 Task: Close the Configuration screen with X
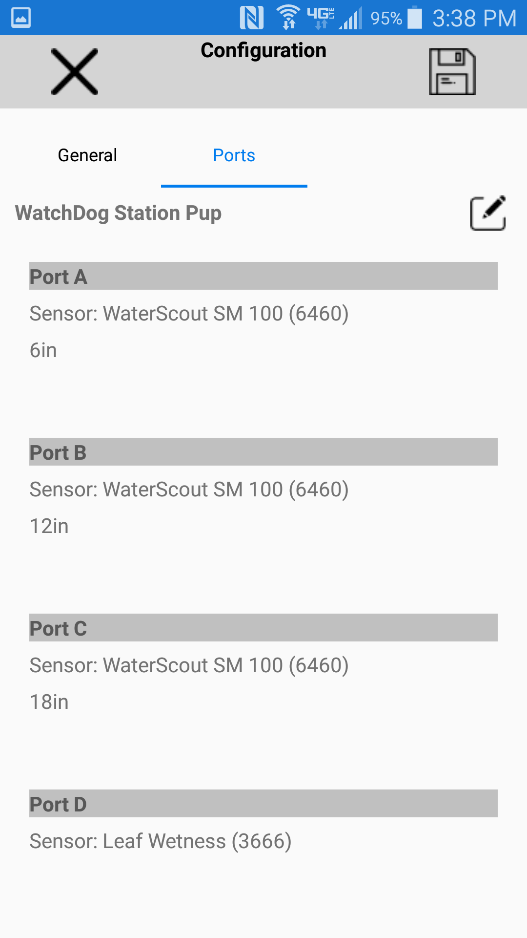(x=75, y=72)
